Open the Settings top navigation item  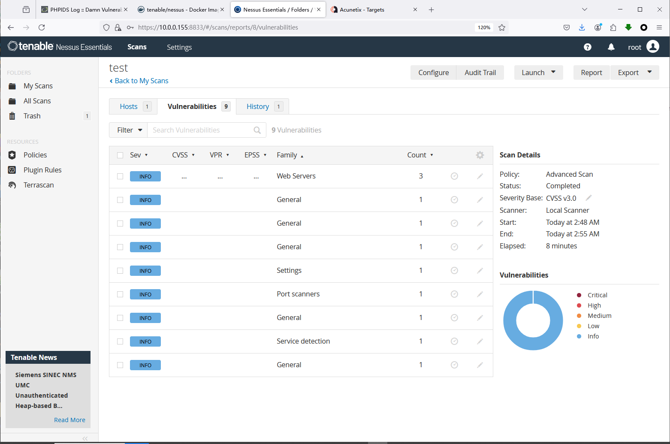[179, 47]
